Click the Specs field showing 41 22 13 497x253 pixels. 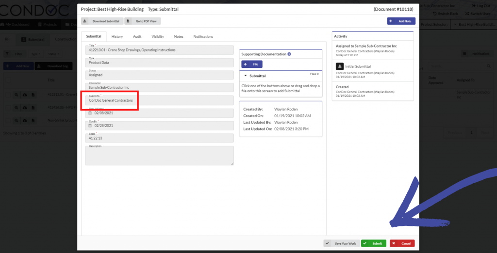159,138
